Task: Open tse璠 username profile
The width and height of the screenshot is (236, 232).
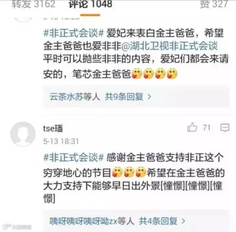Action: pyautogui.click(x=53, y=129)
